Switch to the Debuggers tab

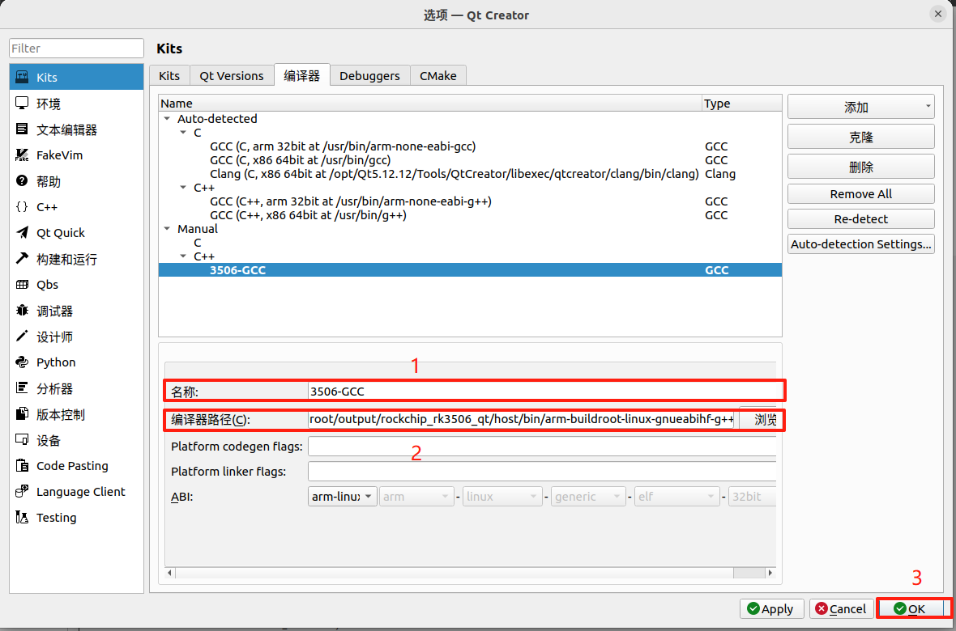coord(369,76)
